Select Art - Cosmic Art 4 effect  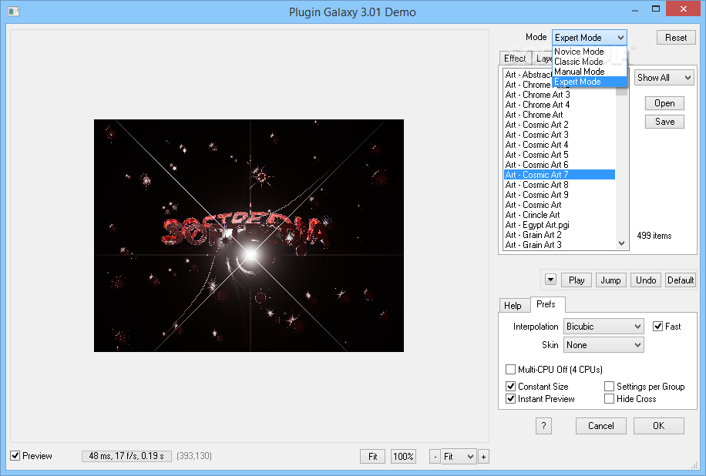click(560, 145)
